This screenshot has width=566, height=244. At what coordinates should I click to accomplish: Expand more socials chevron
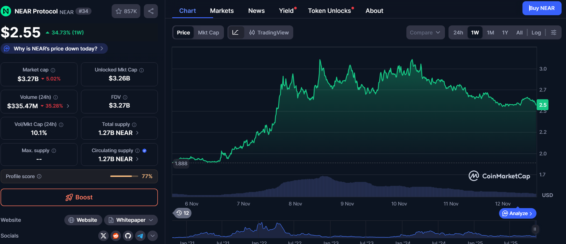152,236
